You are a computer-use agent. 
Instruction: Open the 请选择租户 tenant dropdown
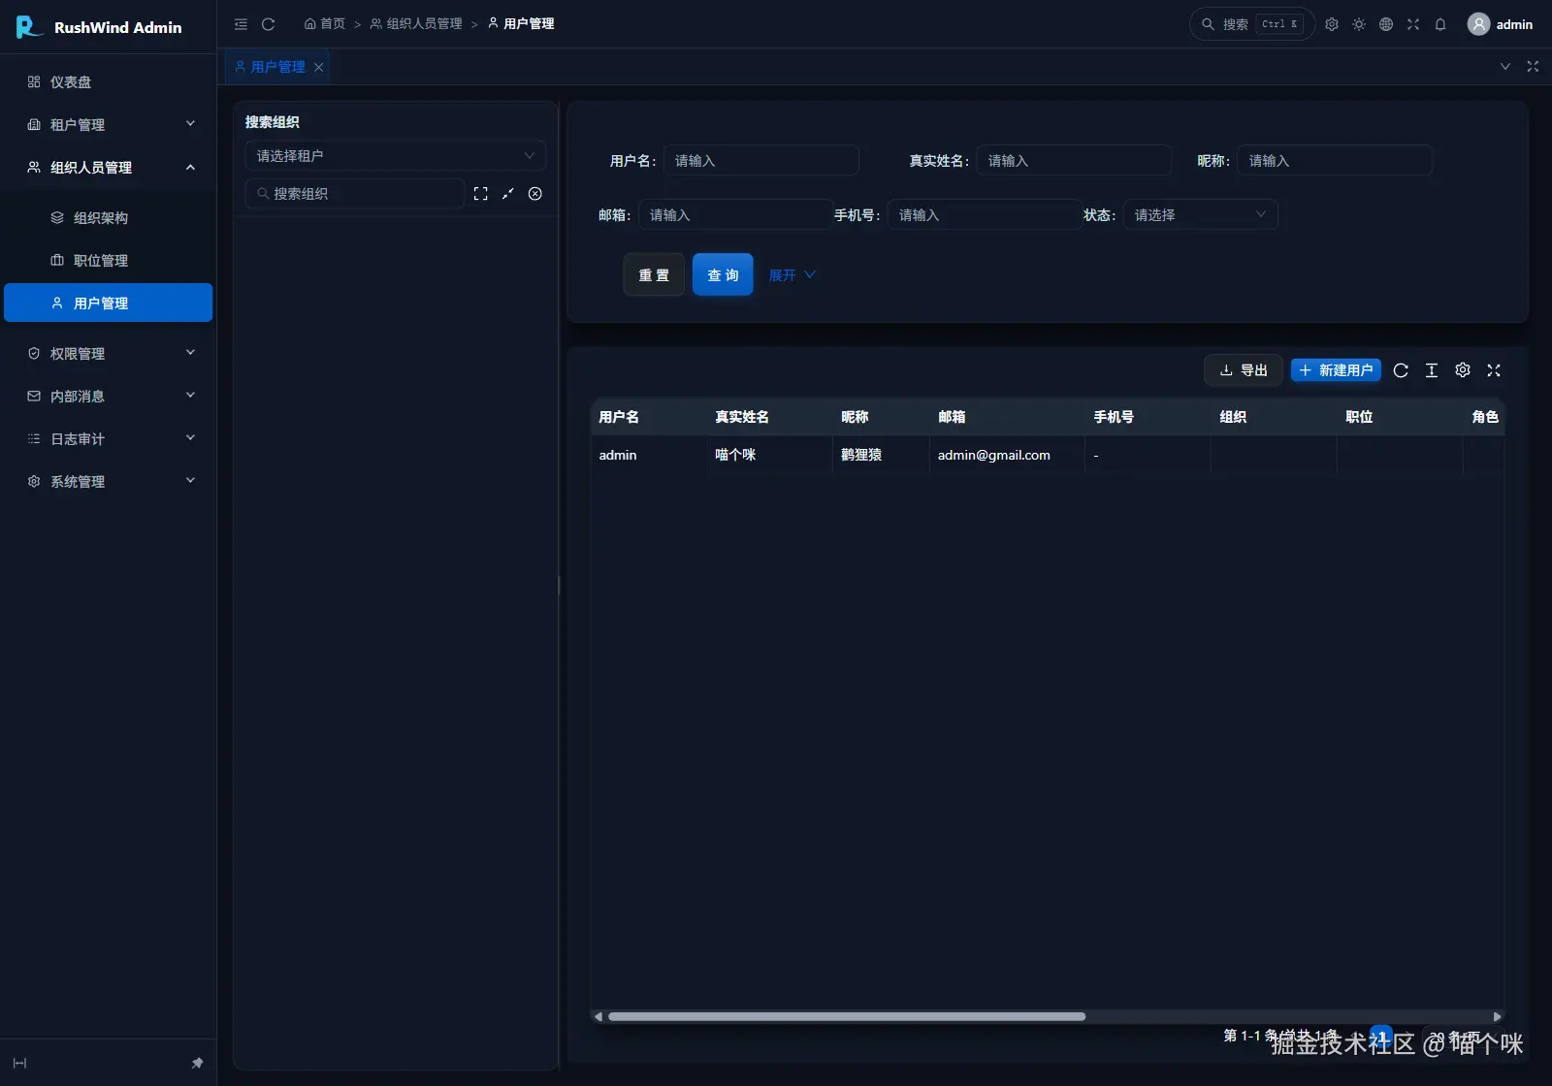pyautogui.click(x=395, y=156)
